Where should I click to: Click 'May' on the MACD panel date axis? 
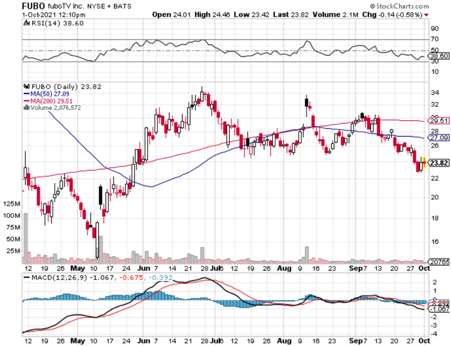(x=78, y=341)
